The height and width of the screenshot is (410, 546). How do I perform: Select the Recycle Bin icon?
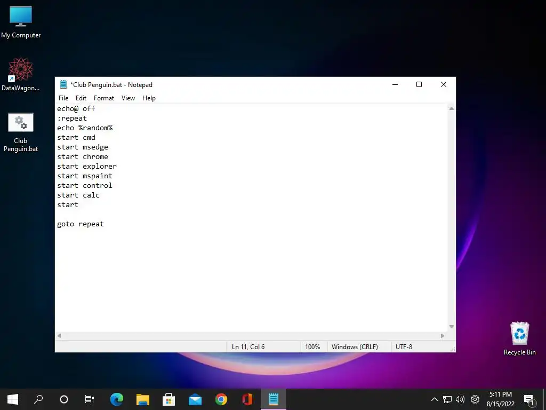[519, 338]
